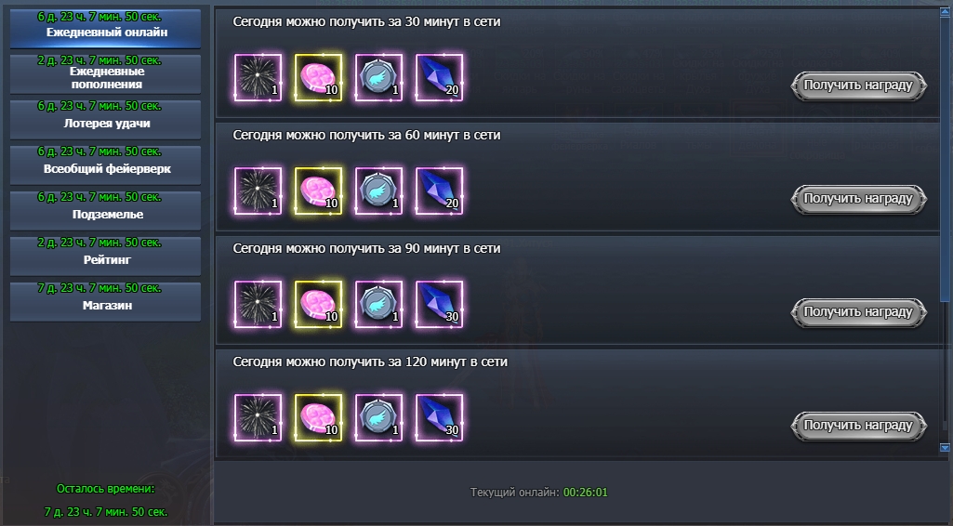Switch to the Лотерея удачи tab
Image resolution: width=953 pixels, height=526 pixels.
[x=106, y=120]
